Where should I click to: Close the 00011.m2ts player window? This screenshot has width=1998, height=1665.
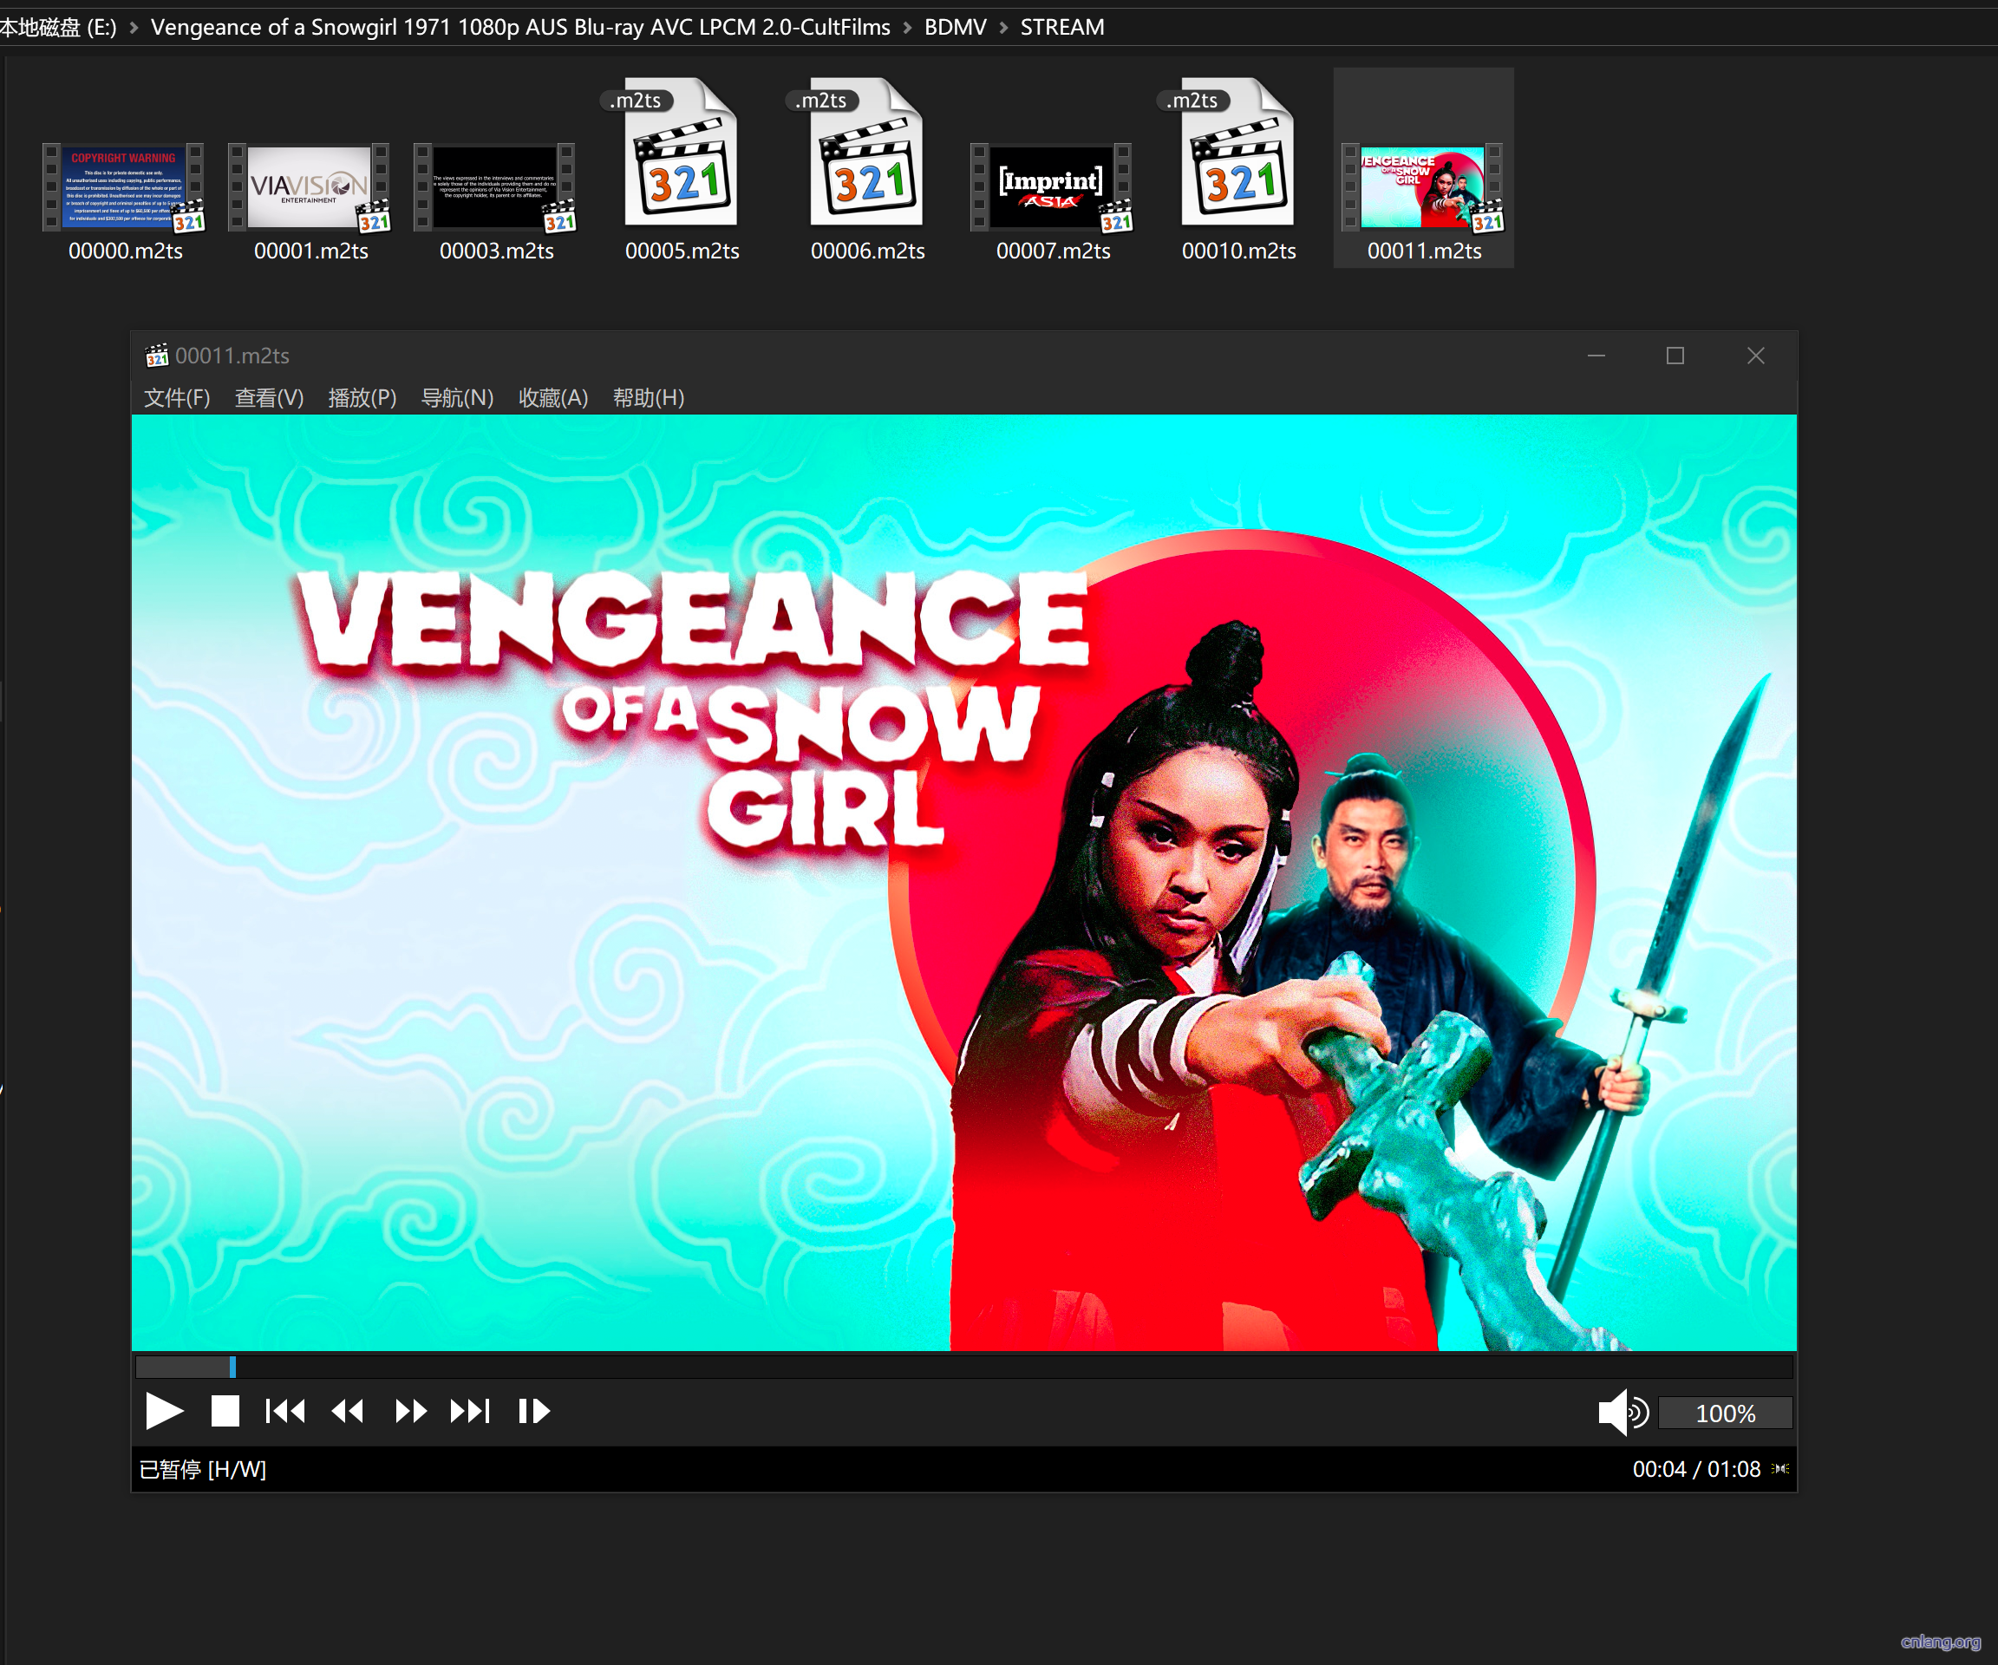(1755, 356)
